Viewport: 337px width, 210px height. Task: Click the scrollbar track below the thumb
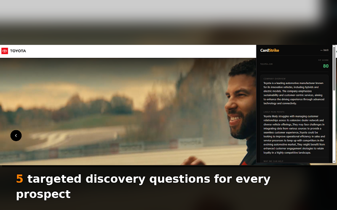coord(334,125)
